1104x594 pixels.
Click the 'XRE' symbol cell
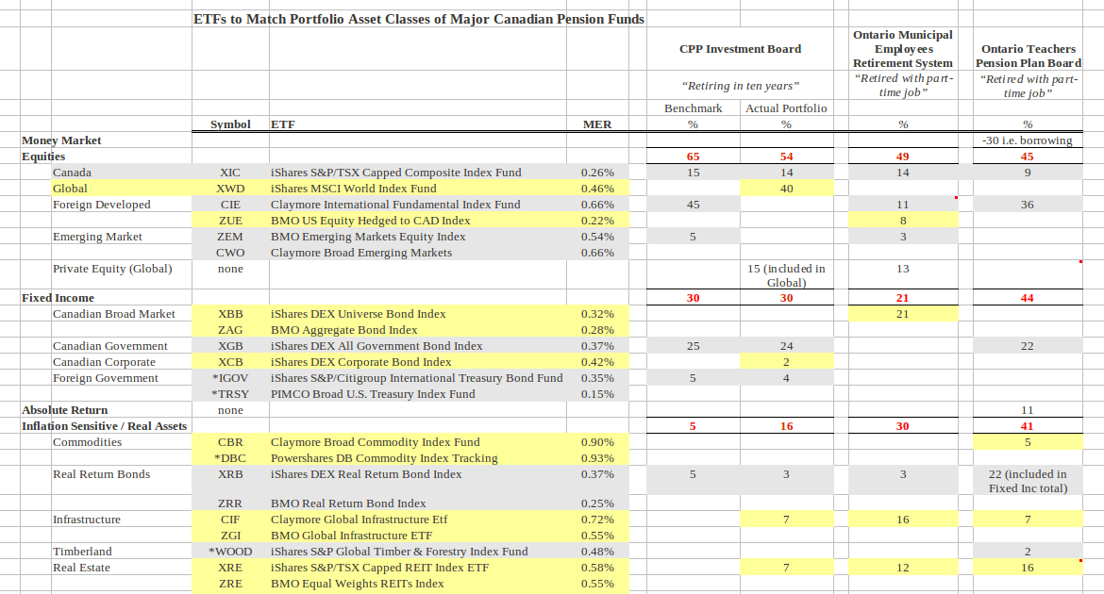(x=230, y=568)
